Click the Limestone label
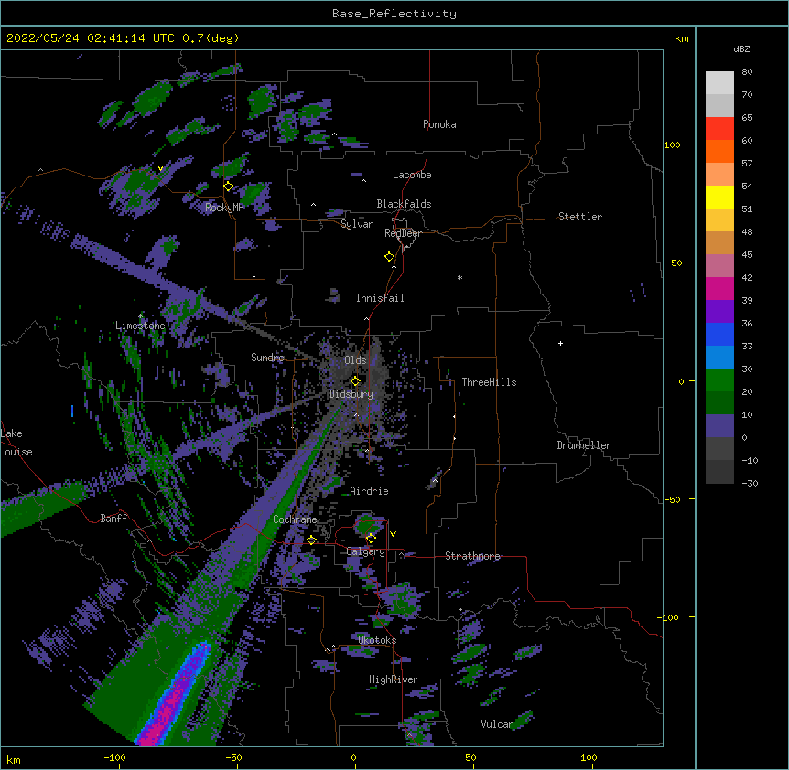 [x=140, y=326]
